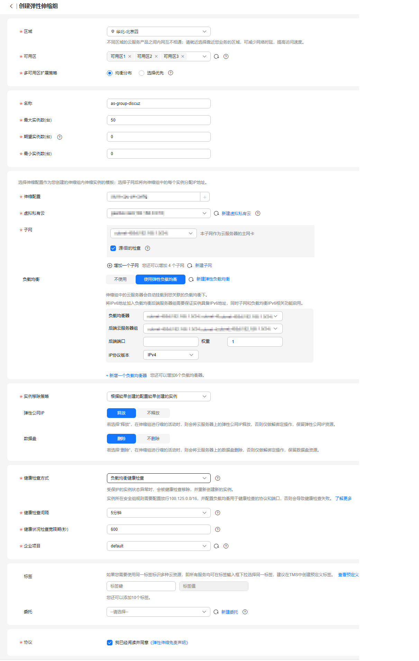The image size is (419, 661).
Task: Click the 后端端口 input field
Action: (x=171, y=342)
